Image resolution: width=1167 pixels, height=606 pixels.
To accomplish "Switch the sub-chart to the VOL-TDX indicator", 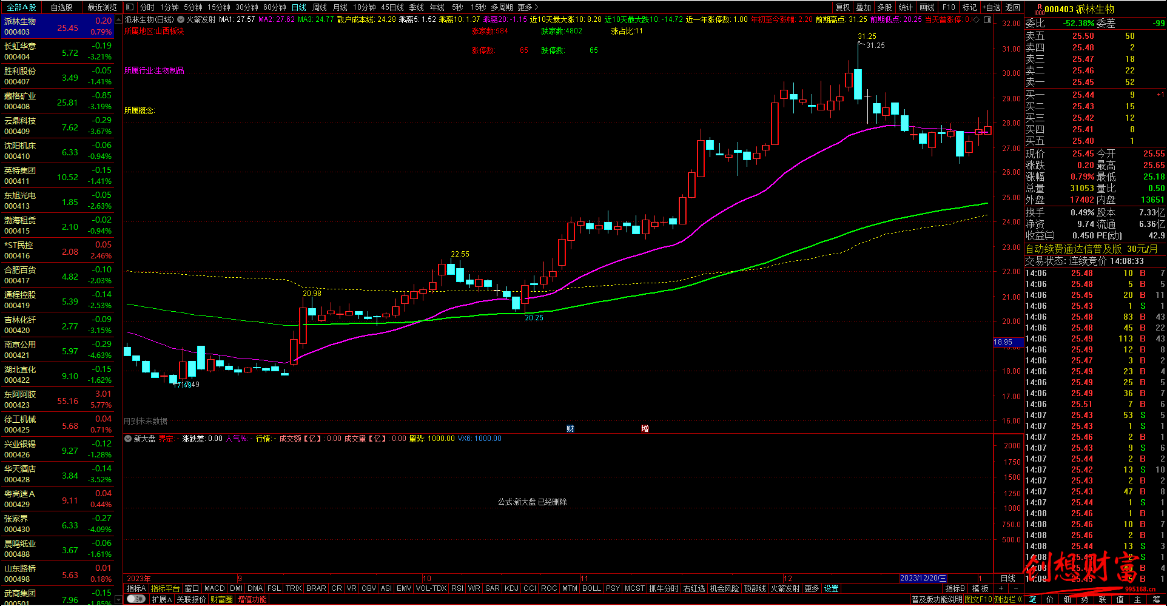I will 431,588.
